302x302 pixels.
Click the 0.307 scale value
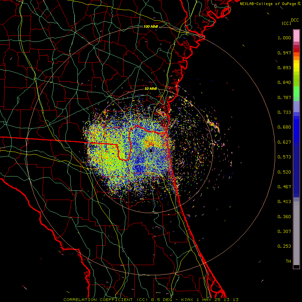(x=284, y=232)
